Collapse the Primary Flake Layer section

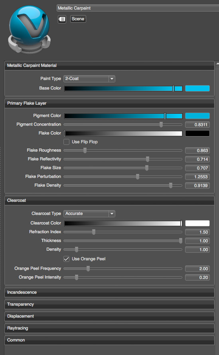click(109, 103)
